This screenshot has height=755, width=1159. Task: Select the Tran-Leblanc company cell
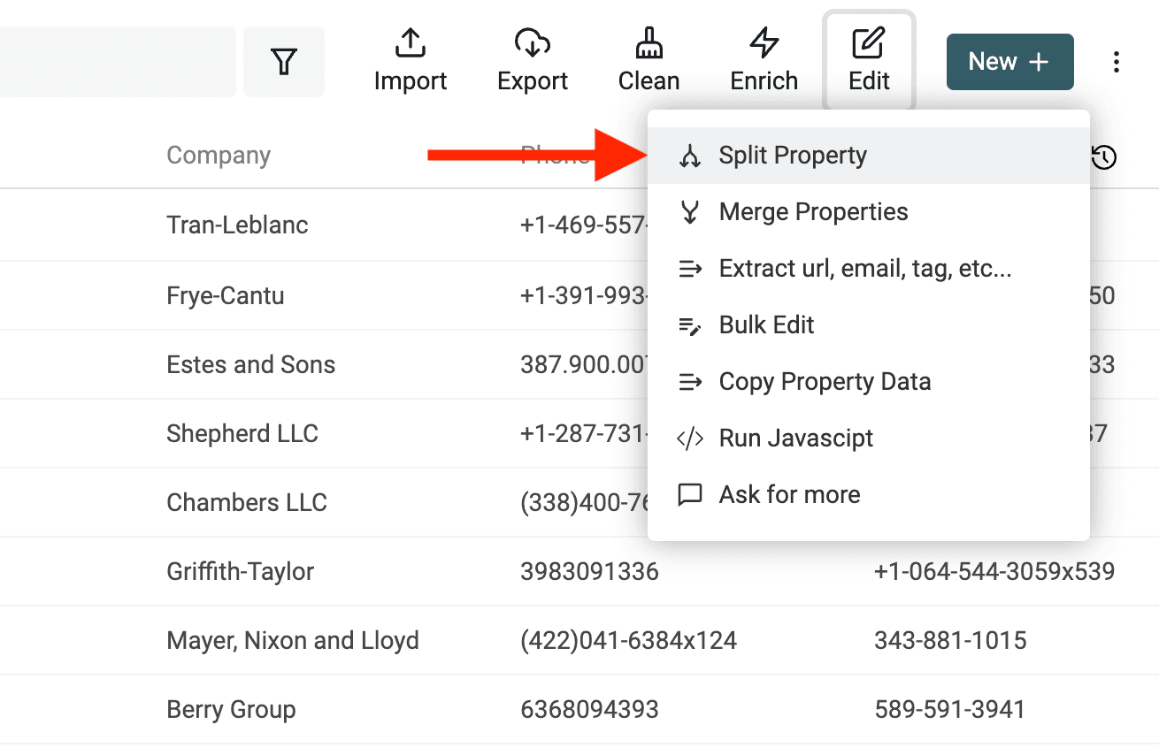point(237,225)
